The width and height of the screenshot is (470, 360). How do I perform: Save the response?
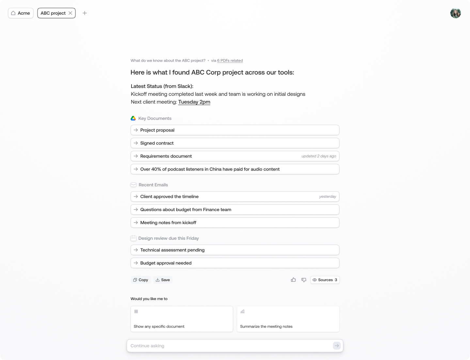click(163, 280)
